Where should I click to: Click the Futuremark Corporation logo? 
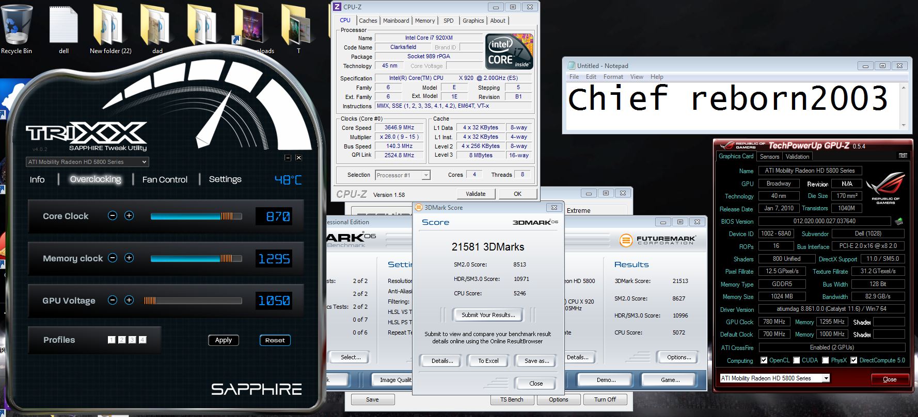[x=658, y=240]
